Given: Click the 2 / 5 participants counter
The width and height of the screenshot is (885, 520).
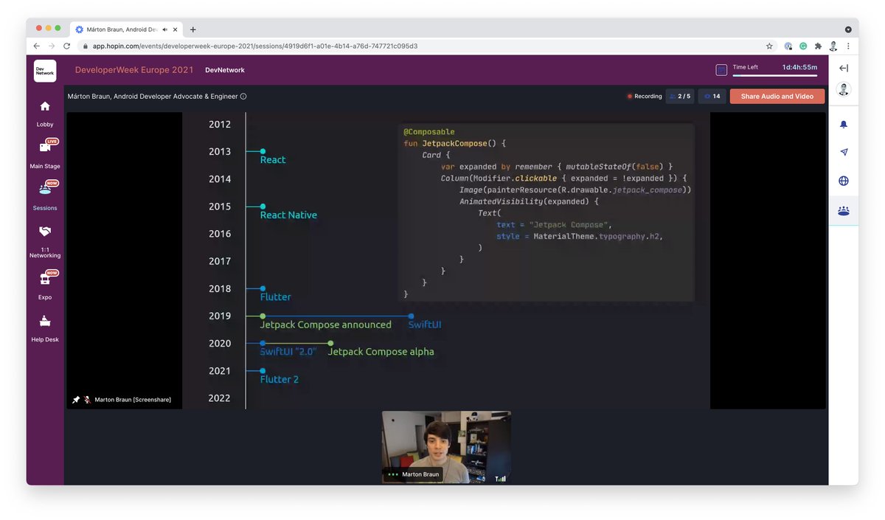Looking at the screenshot, I should 680,96.
